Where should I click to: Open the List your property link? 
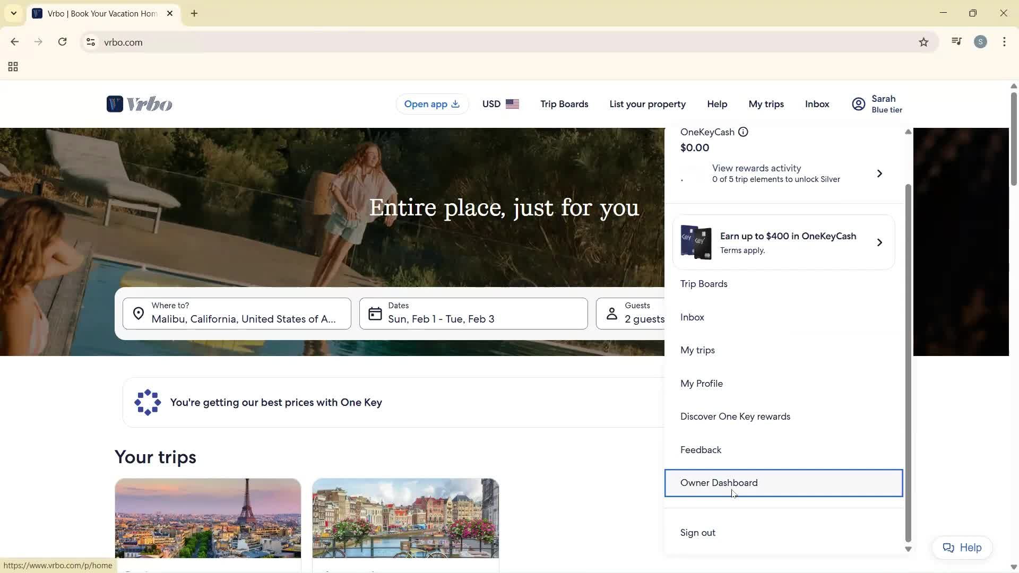tap(647, 104)
